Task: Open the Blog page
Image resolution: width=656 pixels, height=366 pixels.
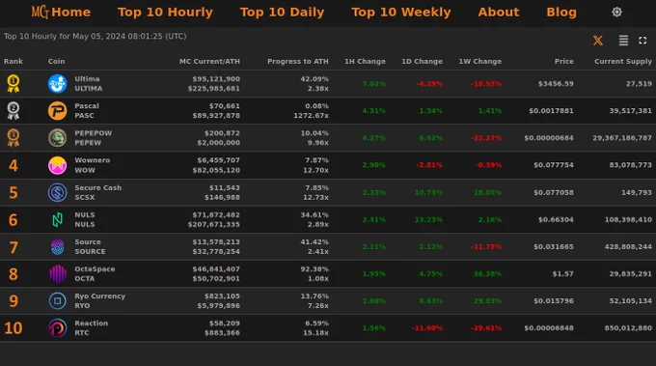Action: click(x=561, y=13)
